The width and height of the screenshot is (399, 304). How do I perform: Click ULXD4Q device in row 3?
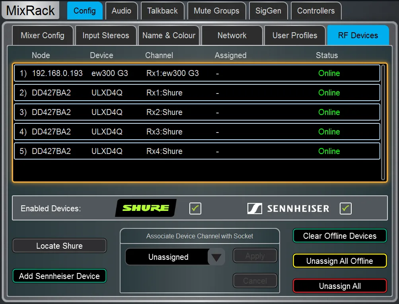coord(107,112)
